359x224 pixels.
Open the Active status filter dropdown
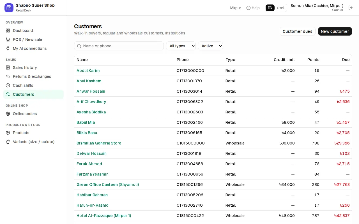click(x=210, y=46)
